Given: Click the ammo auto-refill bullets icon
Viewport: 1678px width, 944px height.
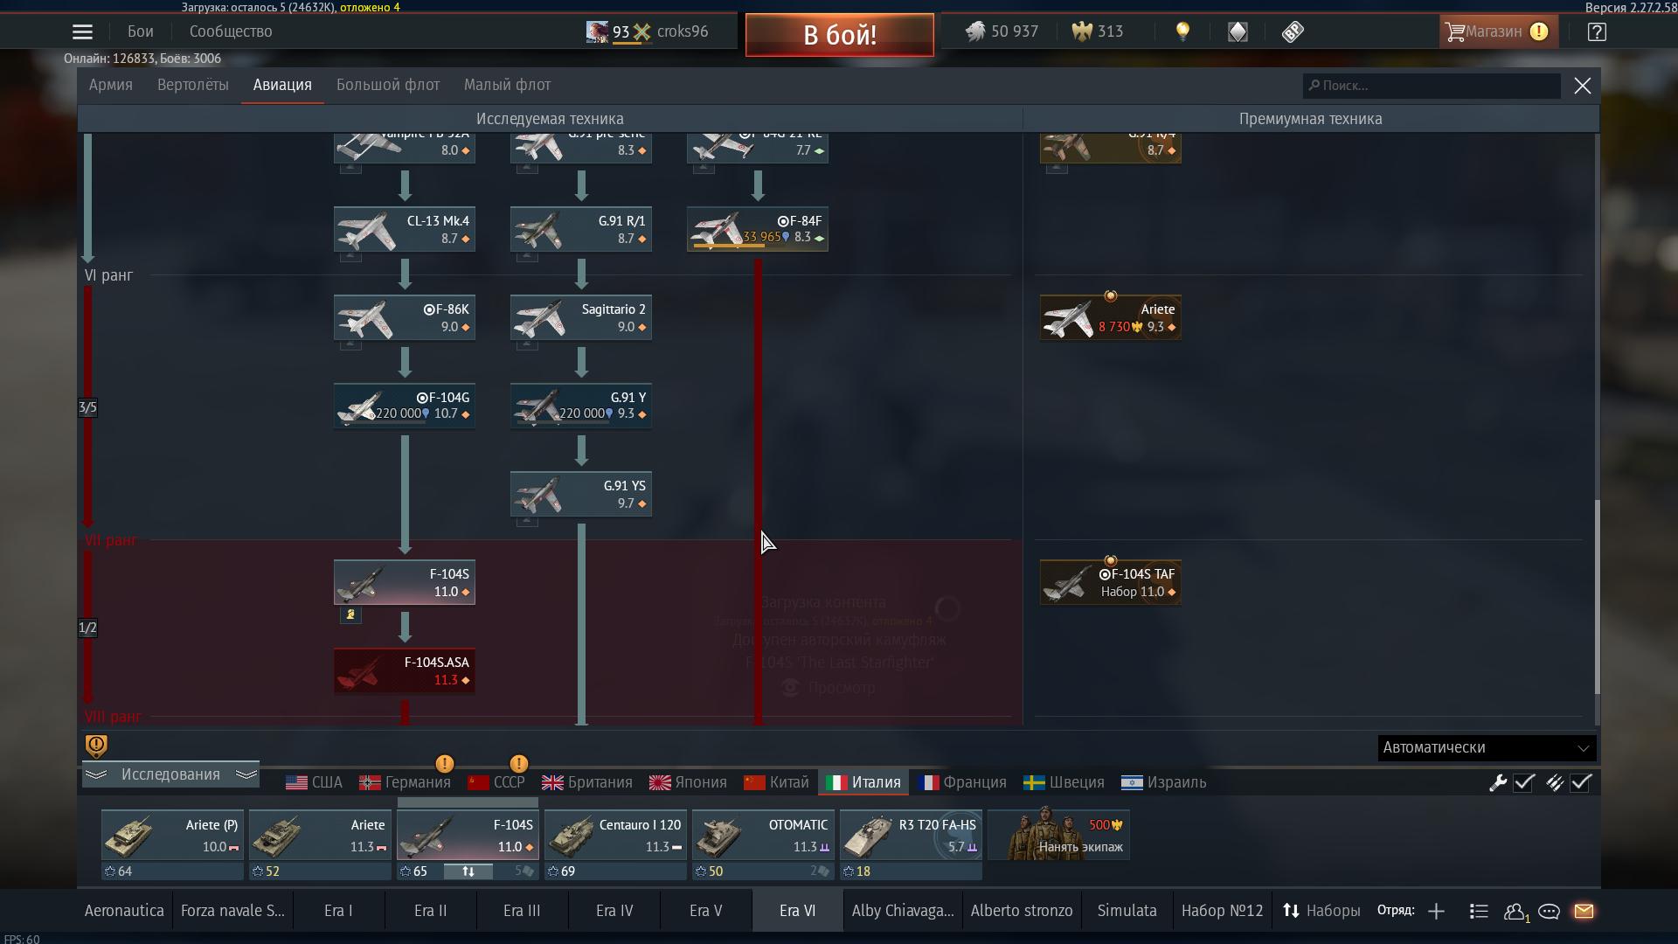Looking at the screenshot, I should 1554,782.
